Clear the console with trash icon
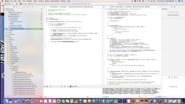The width and height of the screenshot is (185, 104). (156, 97)
